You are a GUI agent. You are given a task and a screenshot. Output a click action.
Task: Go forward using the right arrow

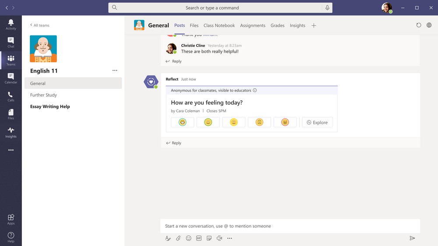(x=13, y=7)
